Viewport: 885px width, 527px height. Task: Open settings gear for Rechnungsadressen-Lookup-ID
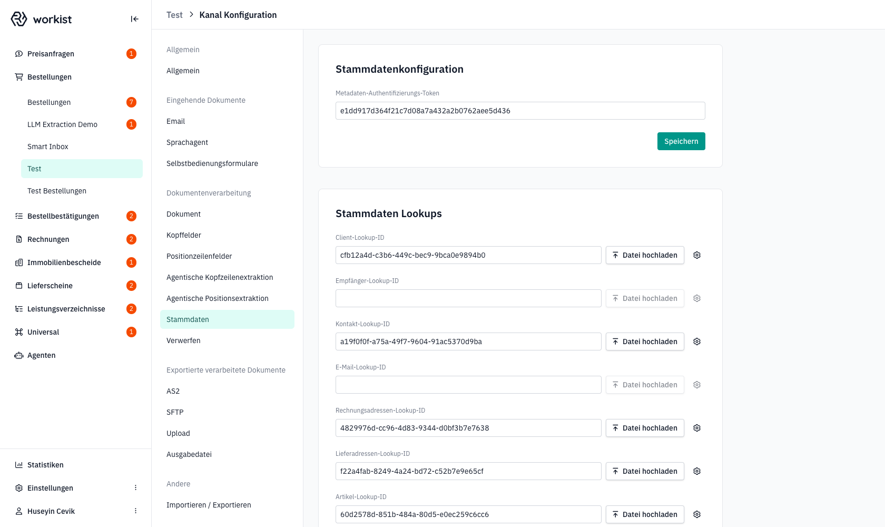click(697, 428)
